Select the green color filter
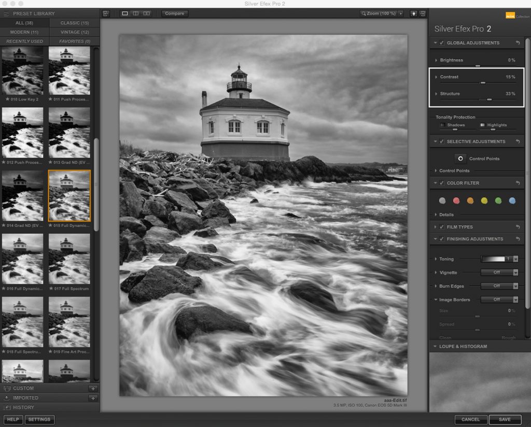Screen dimensions: 531x427 click(x=498, y=201)
